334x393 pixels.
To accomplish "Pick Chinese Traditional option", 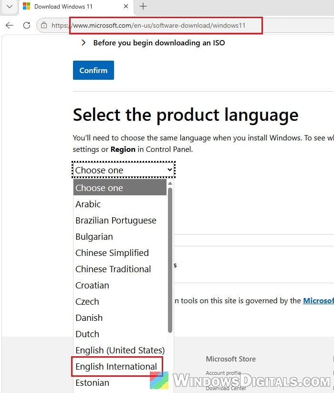I will tap(120, 269).
